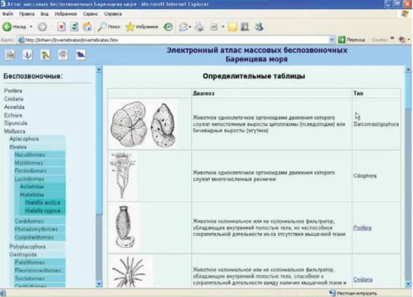Select Annelida in the tree

(14, 107)
